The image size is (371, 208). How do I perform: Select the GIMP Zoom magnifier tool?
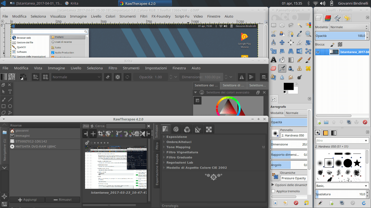[x=308, y=34]
